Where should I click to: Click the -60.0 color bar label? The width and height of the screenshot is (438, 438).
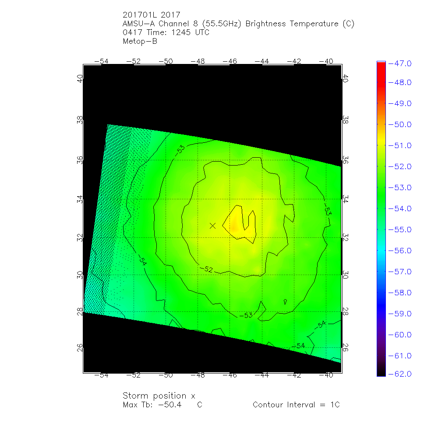tap(400, 335)
